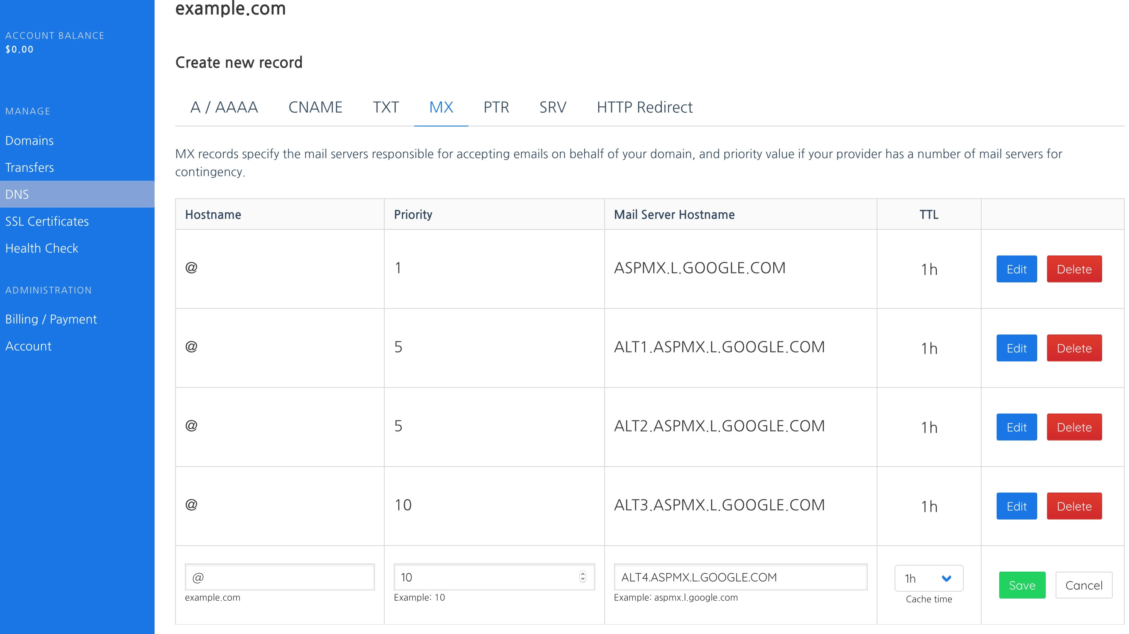The width and height of the screenshot is (1129, 634).
Task: Click the Domains sidebar navigation icon
Action: [29, 140]
